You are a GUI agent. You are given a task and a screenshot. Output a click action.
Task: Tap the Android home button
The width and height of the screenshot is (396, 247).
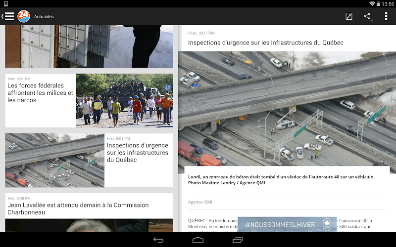click(x=198, y=240)
